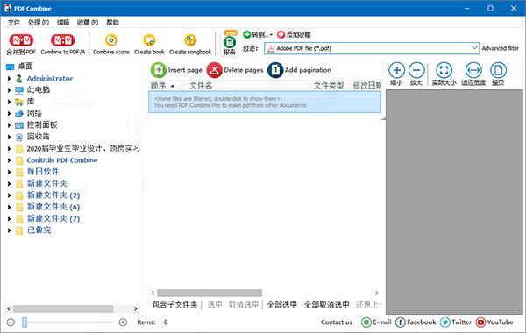
Task: Click the Advanced filter link
Action: (501, 48)
